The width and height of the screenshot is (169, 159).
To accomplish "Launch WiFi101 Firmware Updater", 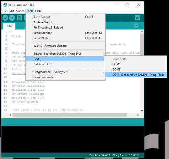I will pos(66,46).
